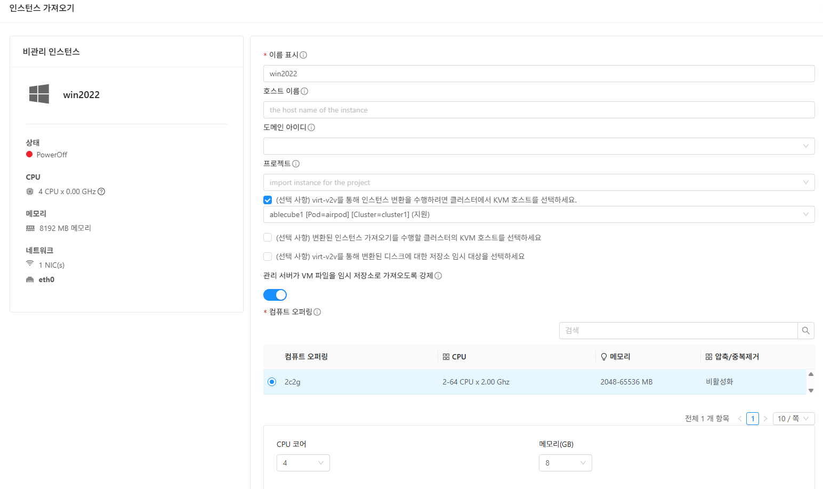Uncheck the virt-v2v KVM host selection checkbox
Image resolution: width=823 pixels, height=489 pixels.
tap(268, 200)
